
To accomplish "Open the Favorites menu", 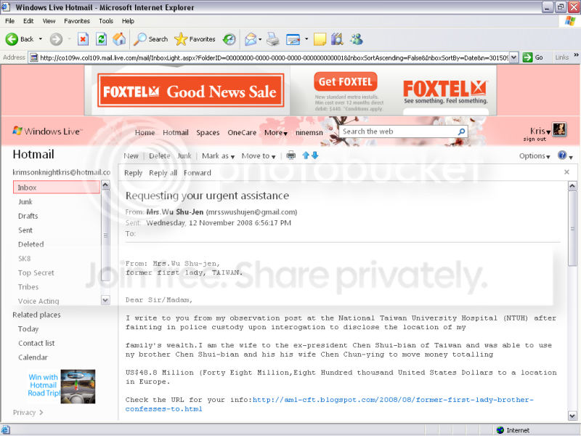I will coord(77,21).
